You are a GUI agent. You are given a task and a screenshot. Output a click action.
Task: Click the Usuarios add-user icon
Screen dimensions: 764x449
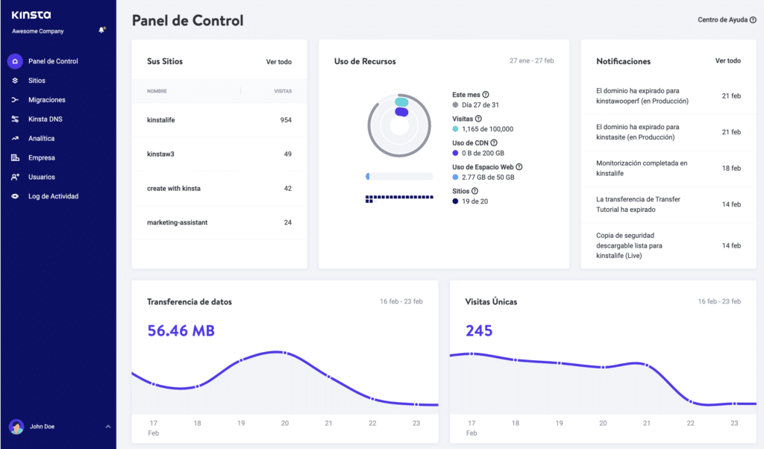[13, 177]
